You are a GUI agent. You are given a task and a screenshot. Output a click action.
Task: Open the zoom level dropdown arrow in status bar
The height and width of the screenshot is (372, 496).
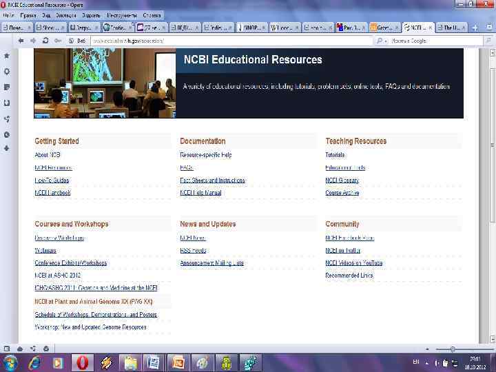tap(427, 349)
